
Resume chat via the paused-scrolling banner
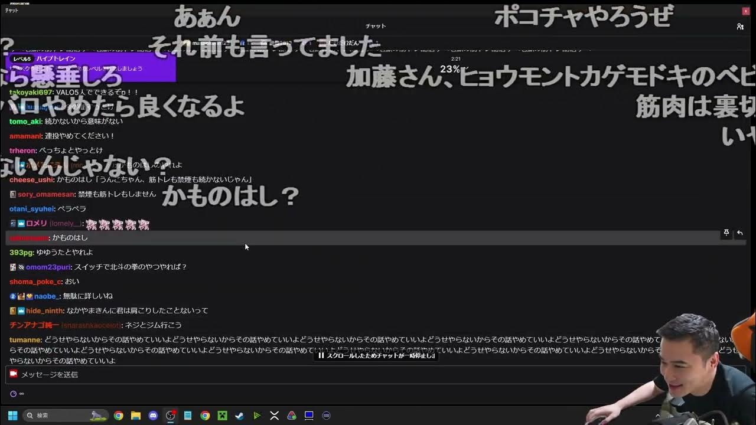[376, 355]
